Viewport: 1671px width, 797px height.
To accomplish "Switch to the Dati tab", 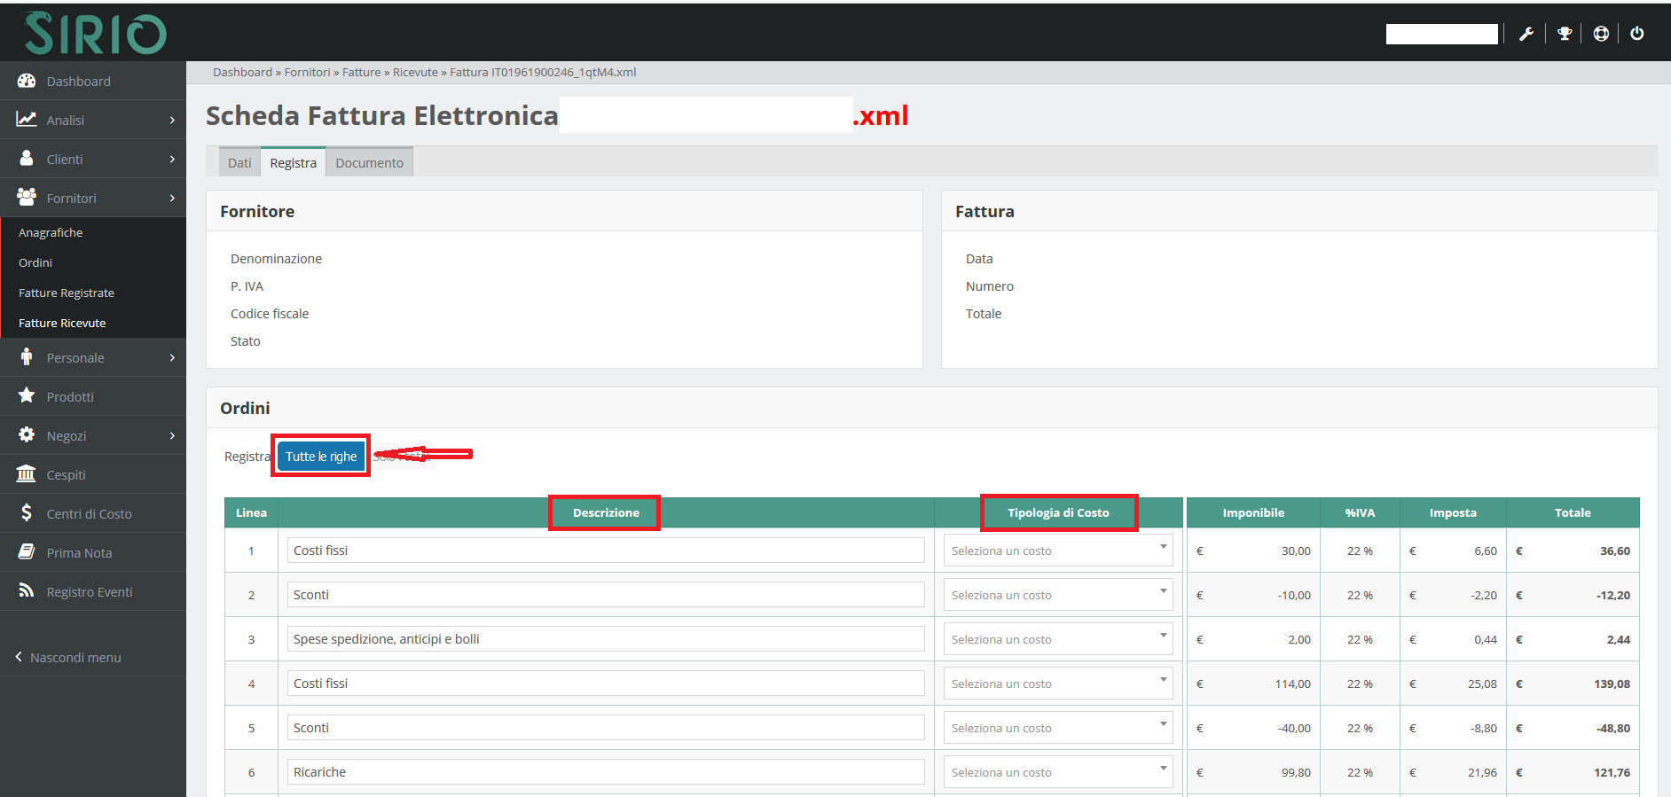I will tap(239, 163).
